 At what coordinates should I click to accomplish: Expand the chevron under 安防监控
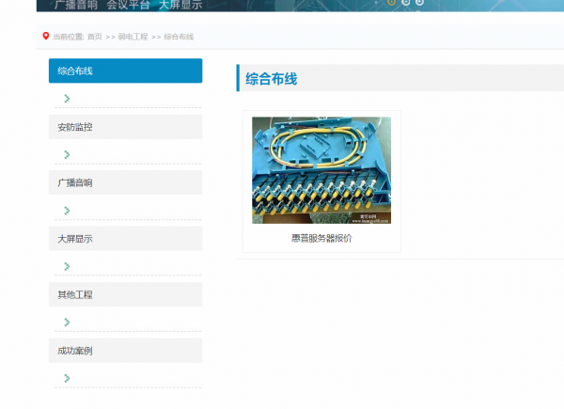(67, 155)
